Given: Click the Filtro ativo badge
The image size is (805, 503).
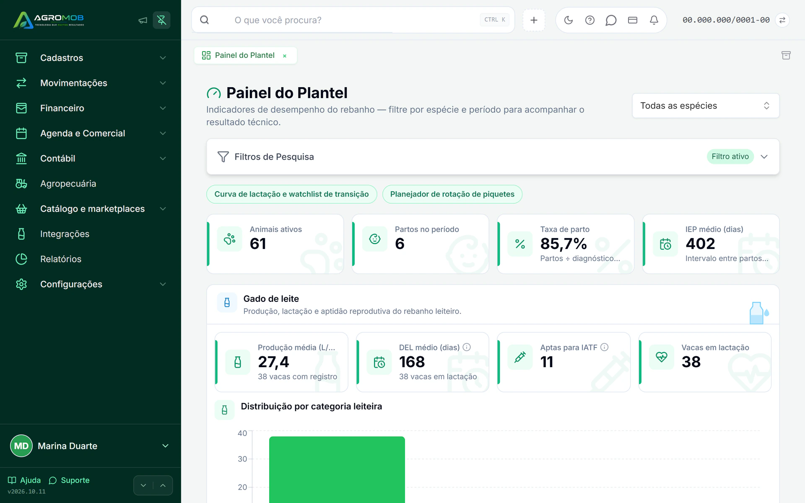Looking at the screenshot, I should coord(730,156).
